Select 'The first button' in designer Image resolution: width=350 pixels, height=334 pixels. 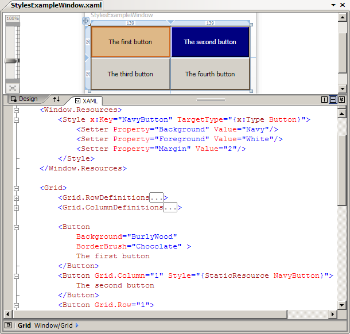pyautogui.click(x=131, y=42)
